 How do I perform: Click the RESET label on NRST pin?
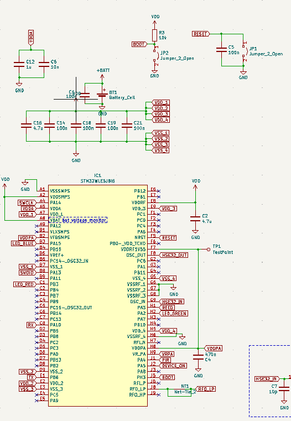click(168, 238)
